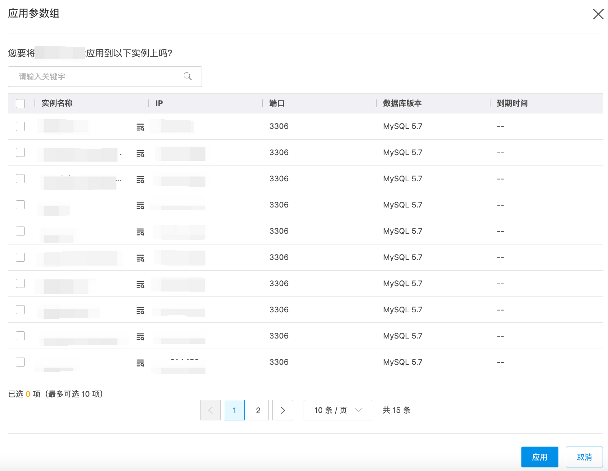Screen dimensions: 608x471
Task: Click details icon in fifth instance row
Action: click(x=140, y=232)
